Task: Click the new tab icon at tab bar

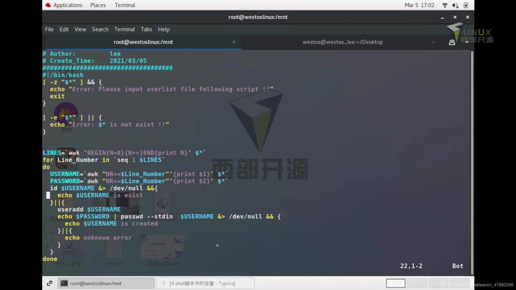Action: [x=452, y=42]
